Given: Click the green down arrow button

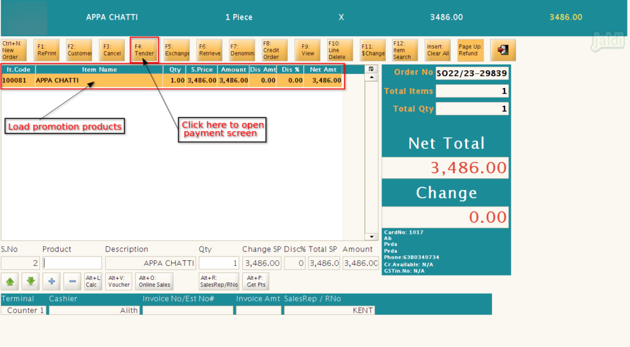Looking at the screenshot, I should [x=31, y=281].
